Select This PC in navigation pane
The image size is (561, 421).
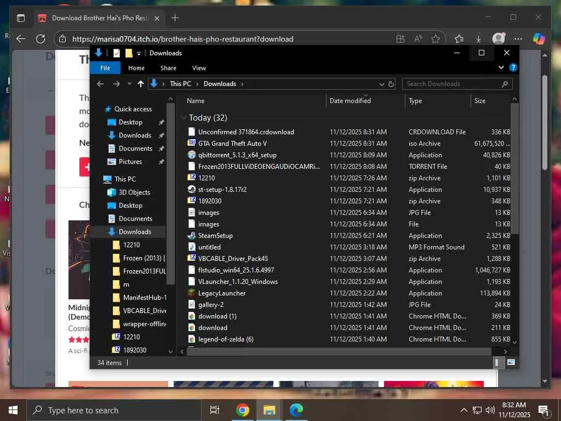125,179
